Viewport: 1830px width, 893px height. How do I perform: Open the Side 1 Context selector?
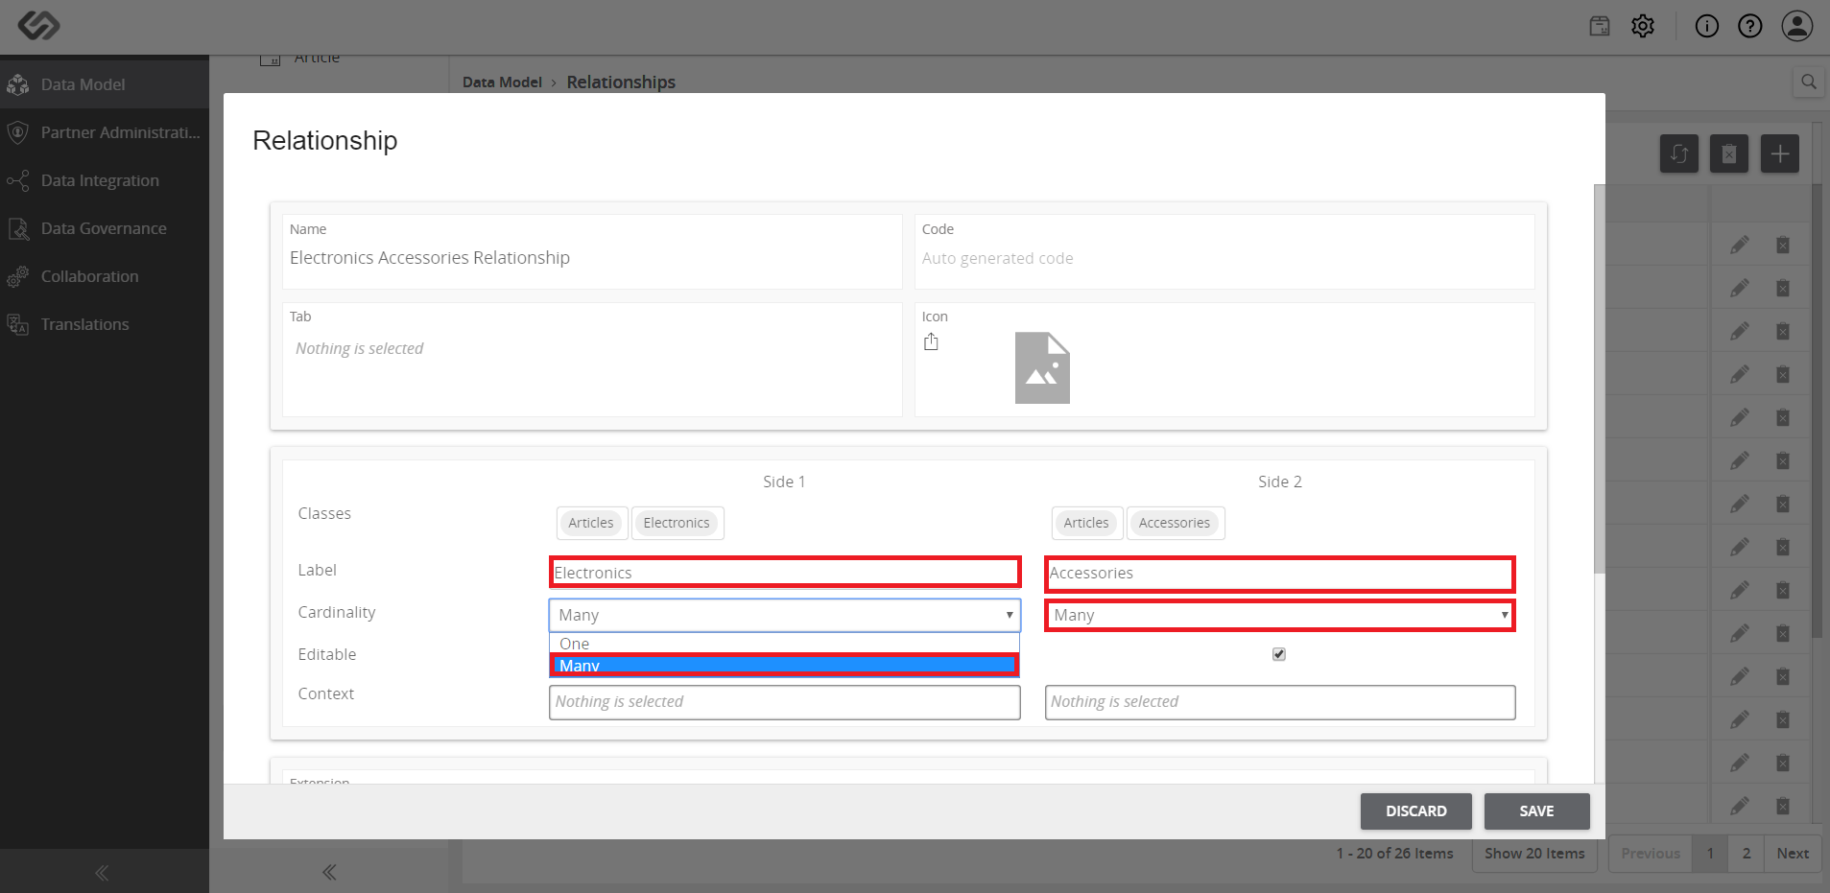point(784,702)
